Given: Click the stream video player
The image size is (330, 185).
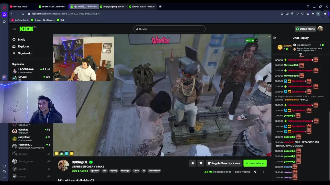Looking at the screenshot, I should pos(162,95).
